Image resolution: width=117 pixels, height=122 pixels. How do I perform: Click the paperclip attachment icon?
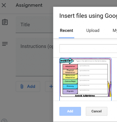22,86
